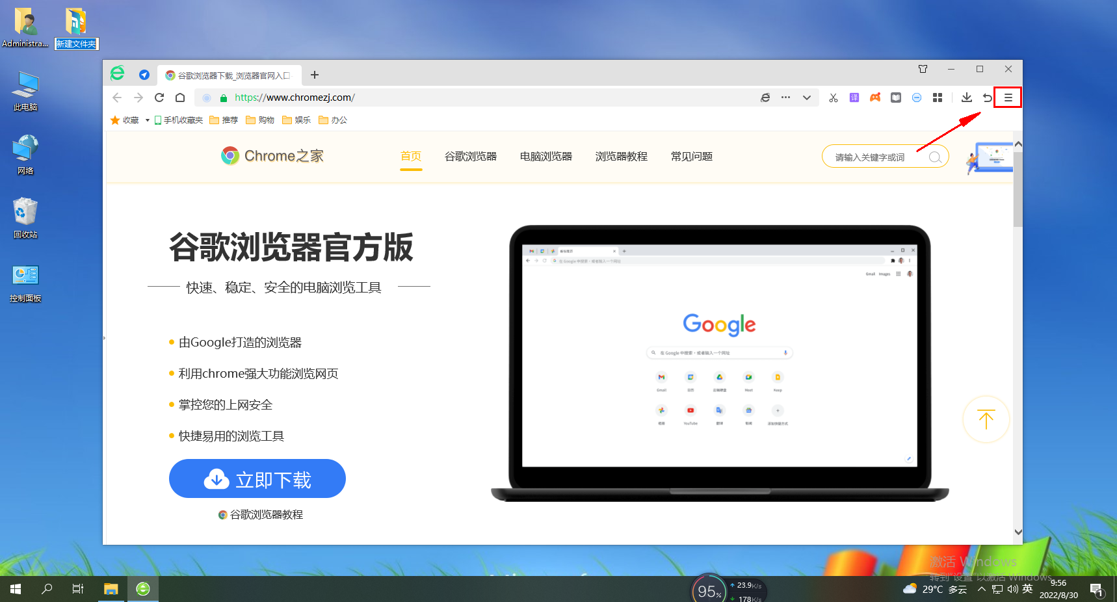Click the orange game controller icon
The image size is (1117, 602).
(875, 98)
